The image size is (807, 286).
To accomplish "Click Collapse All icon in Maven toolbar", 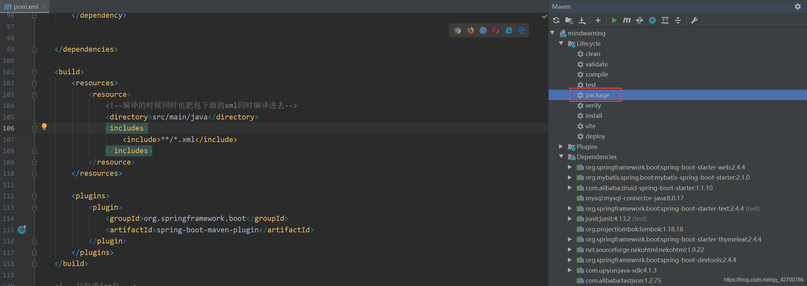I will (678, 20).
